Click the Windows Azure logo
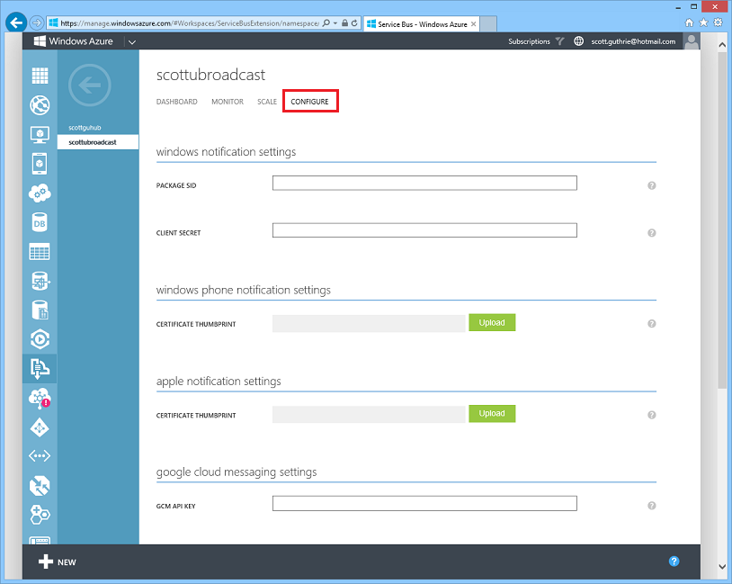 click(74, 41)
